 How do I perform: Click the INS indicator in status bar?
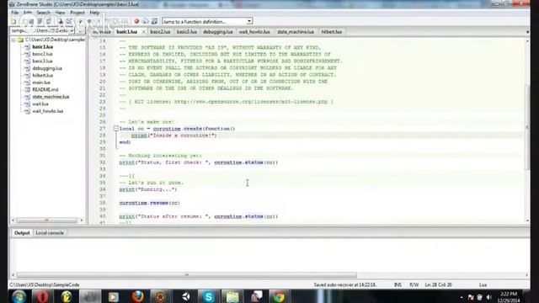pos(398,284)
